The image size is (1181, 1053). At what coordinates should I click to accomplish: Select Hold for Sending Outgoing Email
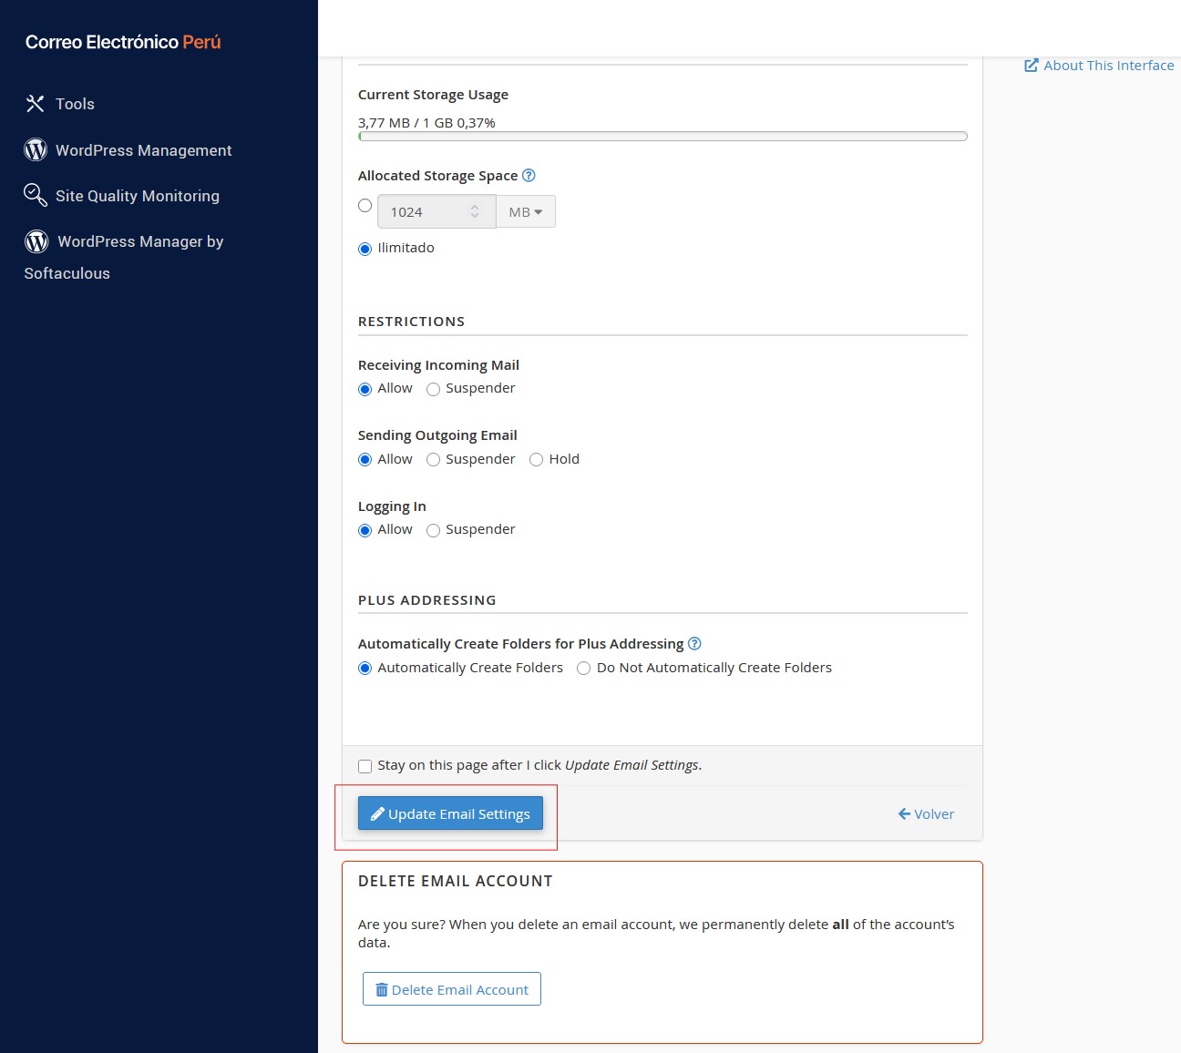(537, 460)
